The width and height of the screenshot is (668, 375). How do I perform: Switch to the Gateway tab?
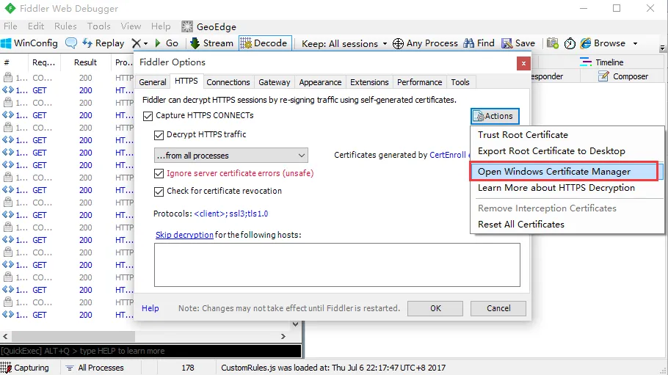point(274,81)
